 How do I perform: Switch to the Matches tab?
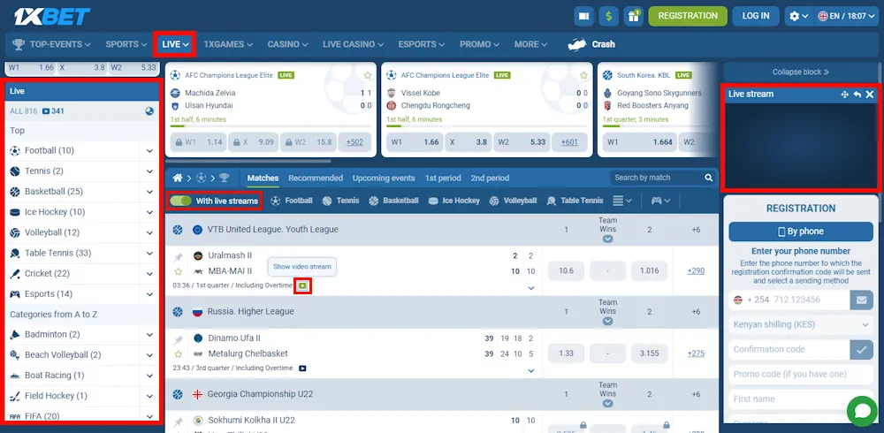click(x=263, y=178)
